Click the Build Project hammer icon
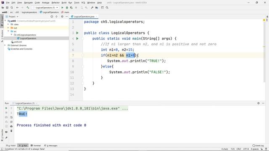The image size is (269, 151). (x=28, y=8)
